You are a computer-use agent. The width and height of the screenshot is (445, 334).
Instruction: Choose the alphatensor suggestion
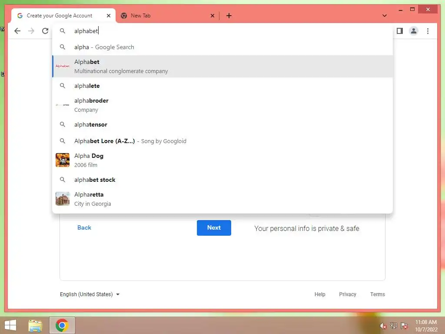pyautogui.click(x=223, y=124)
